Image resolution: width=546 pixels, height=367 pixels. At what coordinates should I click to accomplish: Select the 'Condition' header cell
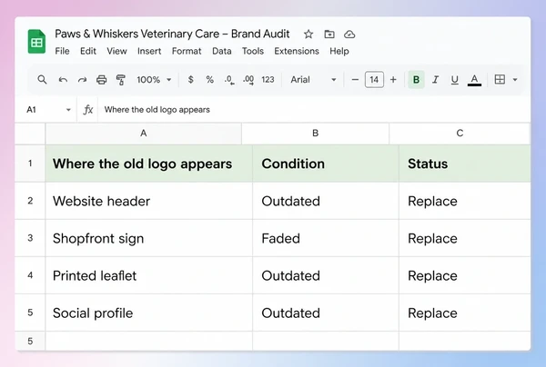pyautogui.click(x=326, y=164)
